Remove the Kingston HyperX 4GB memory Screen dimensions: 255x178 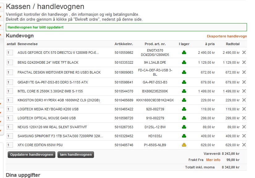pos(244,100)
